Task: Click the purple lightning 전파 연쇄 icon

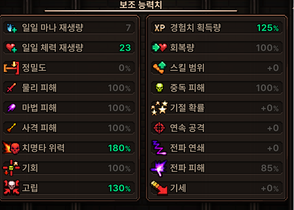Action: (159, 148)
